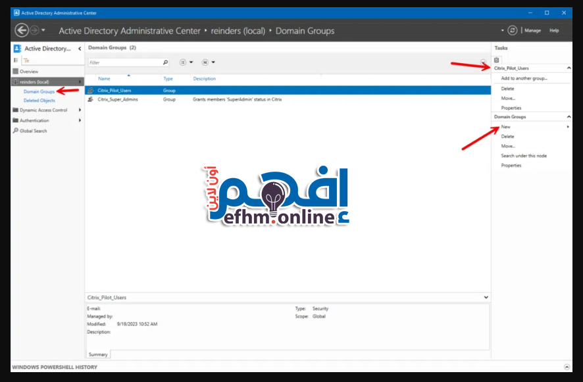Viewport: 583px width, 382px height.
Task: Click the forward navigation arrow
Action: [35, 30]
